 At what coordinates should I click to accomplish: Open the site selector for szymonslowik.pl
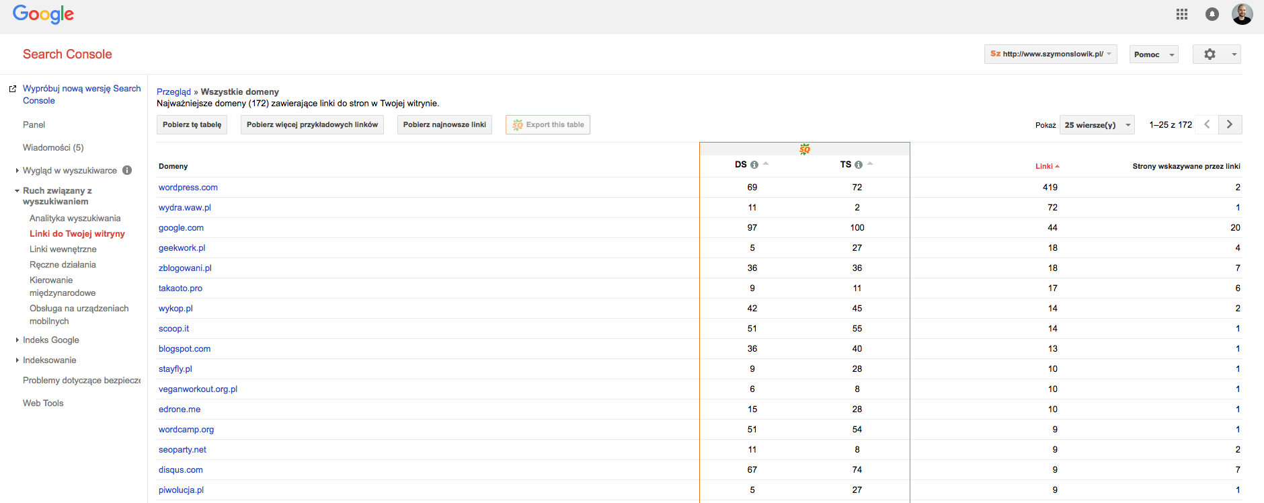(x=1051, y=54)
